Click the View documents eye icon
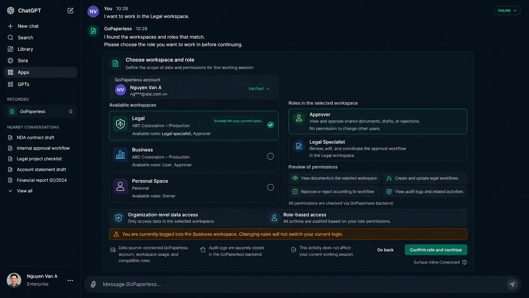Screen dimensions: 529x298 pos(295,178)
